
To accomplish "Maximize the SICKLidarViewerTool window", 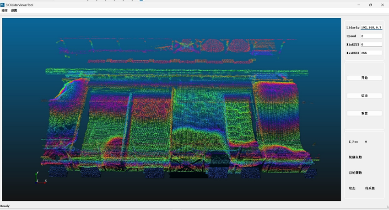I will [370, 5].
